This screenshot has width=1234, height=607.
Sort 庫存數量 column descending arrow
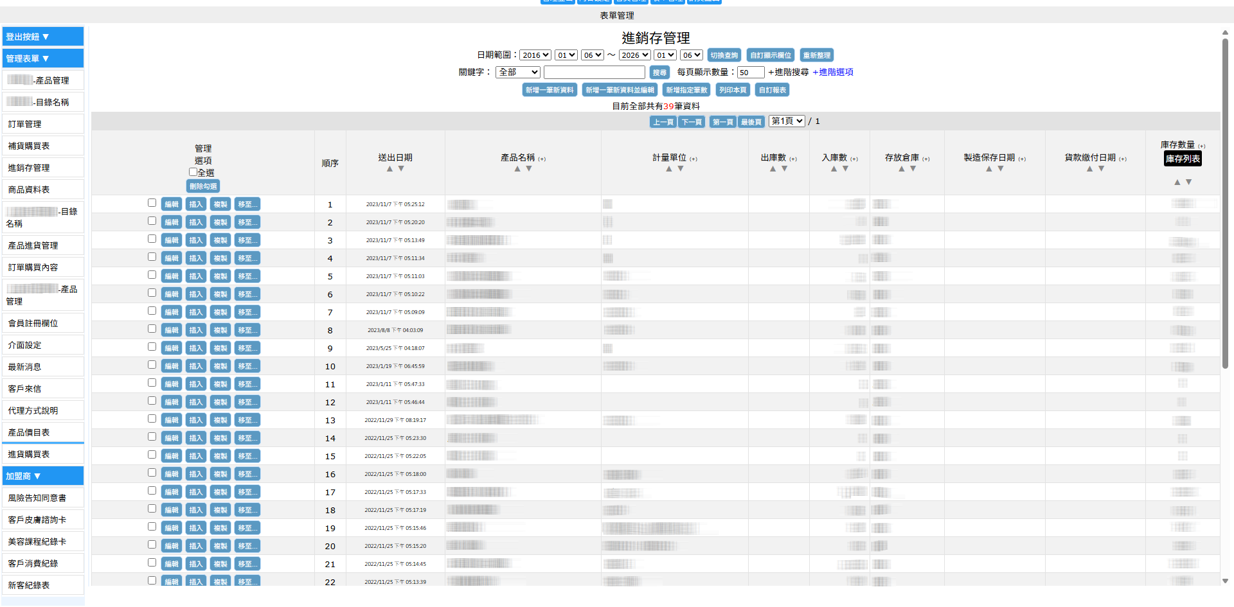tap(1189, 182)
